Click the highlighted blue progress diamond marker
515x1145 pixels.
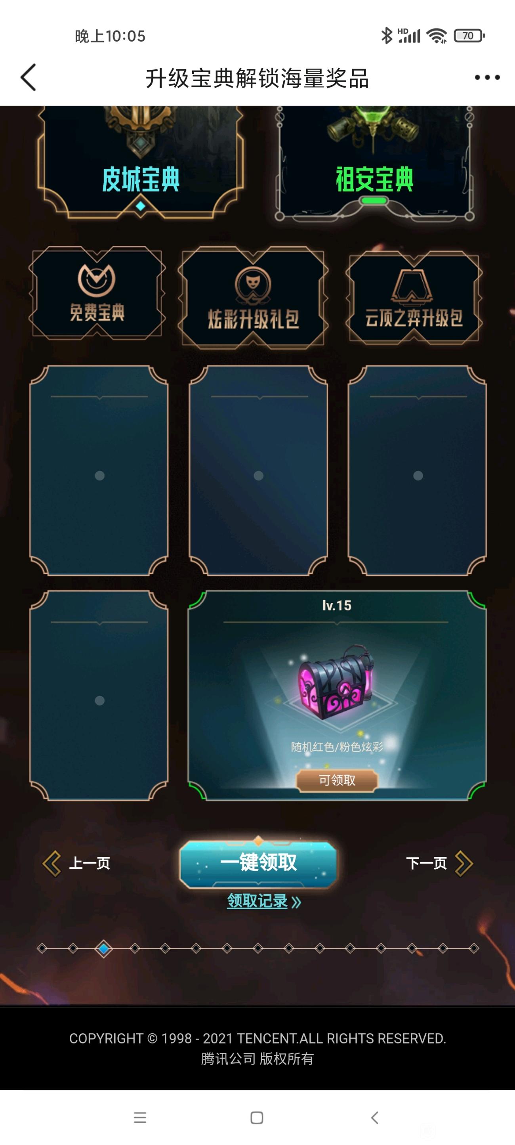pyautogui.click(x=103, y=948)
